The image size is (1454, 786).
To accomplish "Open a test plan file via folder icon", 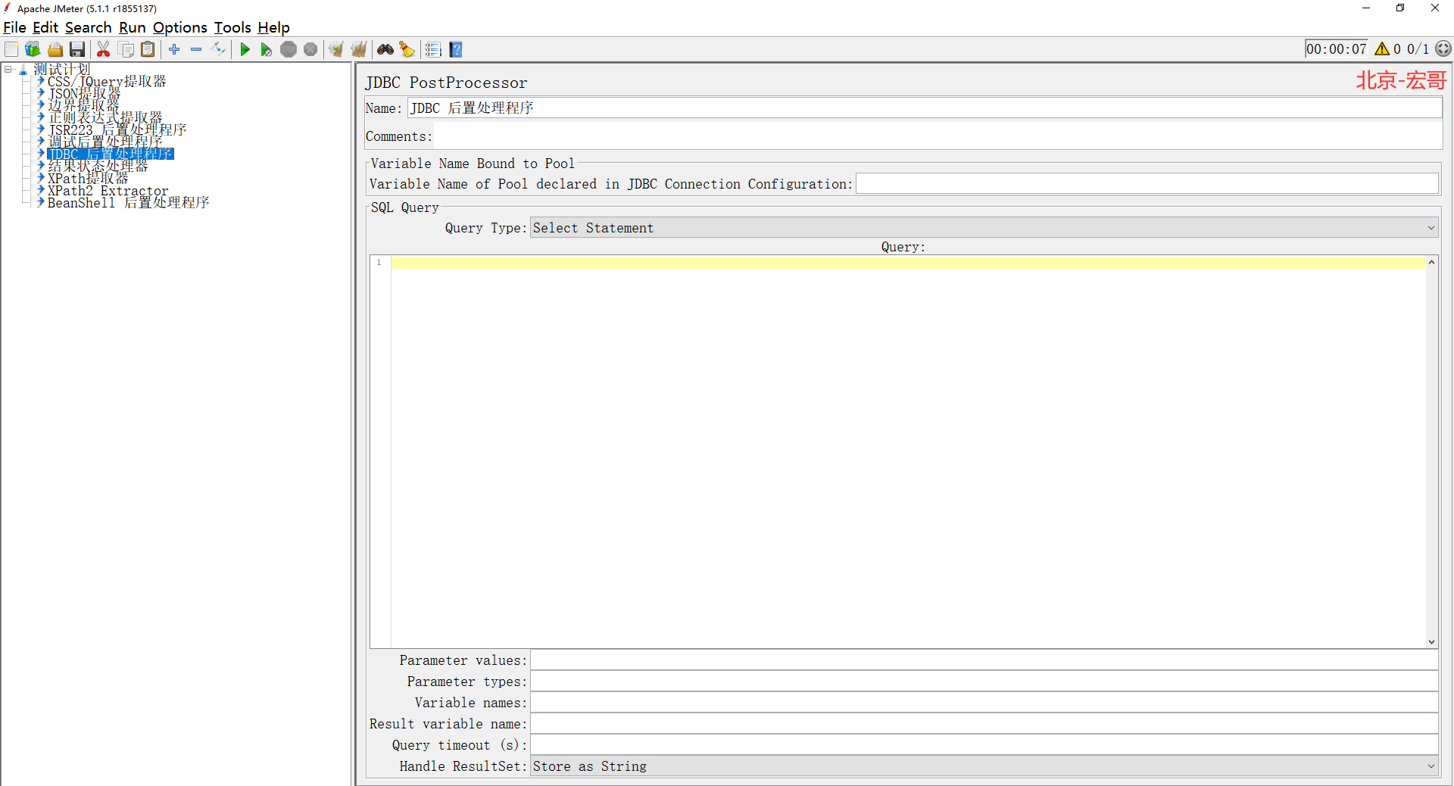I will (55, 49).
